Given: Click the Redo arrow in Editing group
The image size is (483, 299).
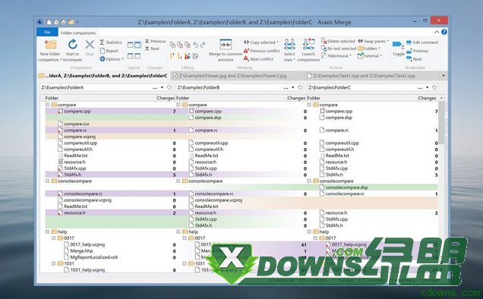Looking at the screenshot, I should [x=203, y=45].
